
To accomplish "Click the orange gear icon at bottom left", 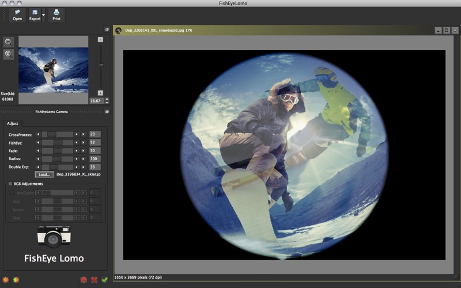I will [6, 280].
